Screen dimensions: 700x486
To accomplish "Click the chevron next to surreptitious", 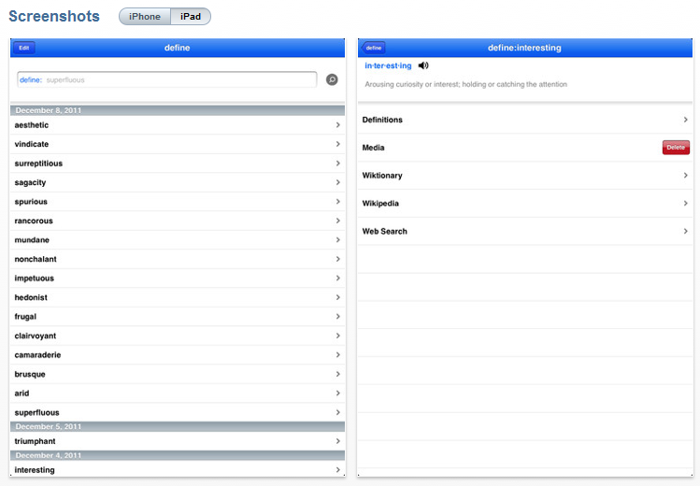I will pos(337,164).
